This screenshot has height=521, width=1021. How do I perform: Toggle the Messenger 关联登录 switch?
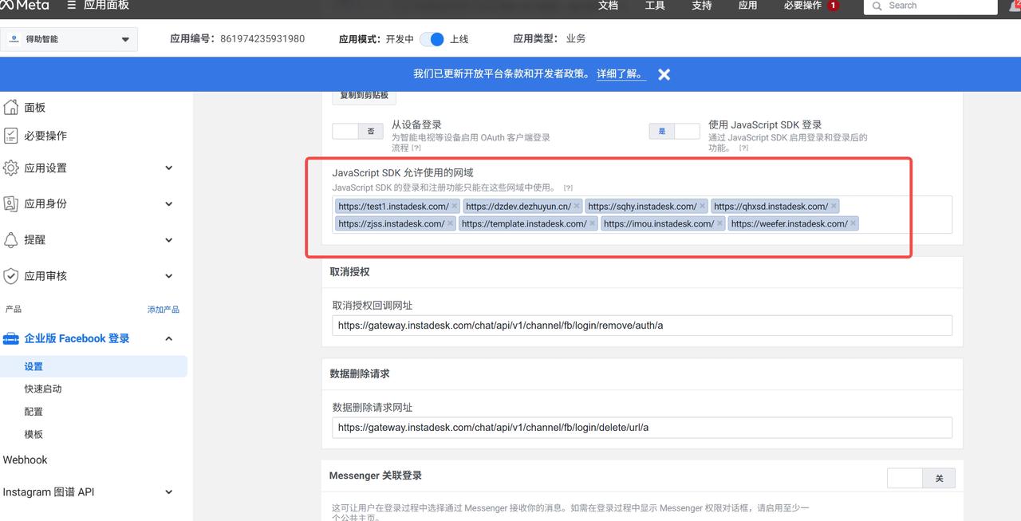click(x=920, y=478)
